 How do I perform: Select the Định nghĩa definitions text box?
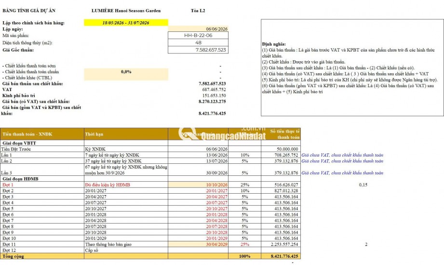point(352,67)
